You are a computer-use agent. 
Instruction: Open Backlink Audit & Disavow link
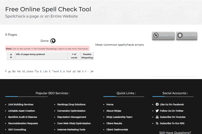click(23, 117)
